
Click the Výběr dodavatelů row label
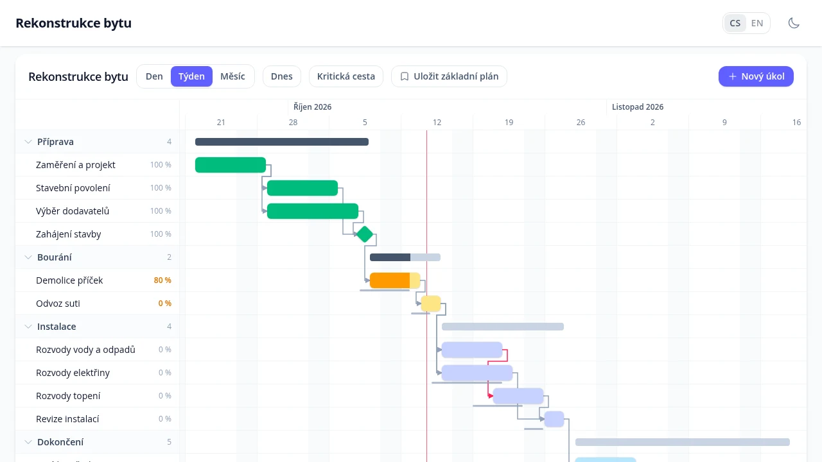click(x=73, y=211)
